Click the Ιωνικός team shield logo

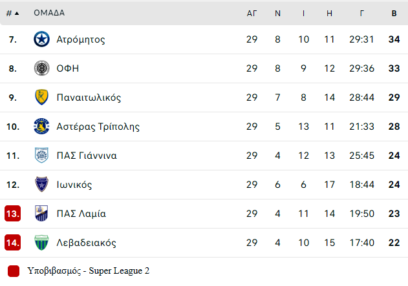[x=41, y=185]
